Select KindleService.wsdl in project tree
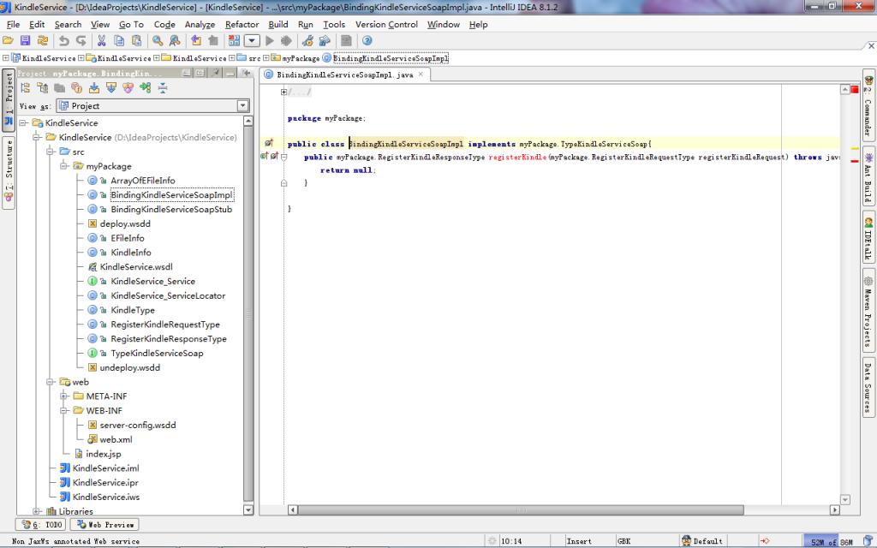 point(136,267)
